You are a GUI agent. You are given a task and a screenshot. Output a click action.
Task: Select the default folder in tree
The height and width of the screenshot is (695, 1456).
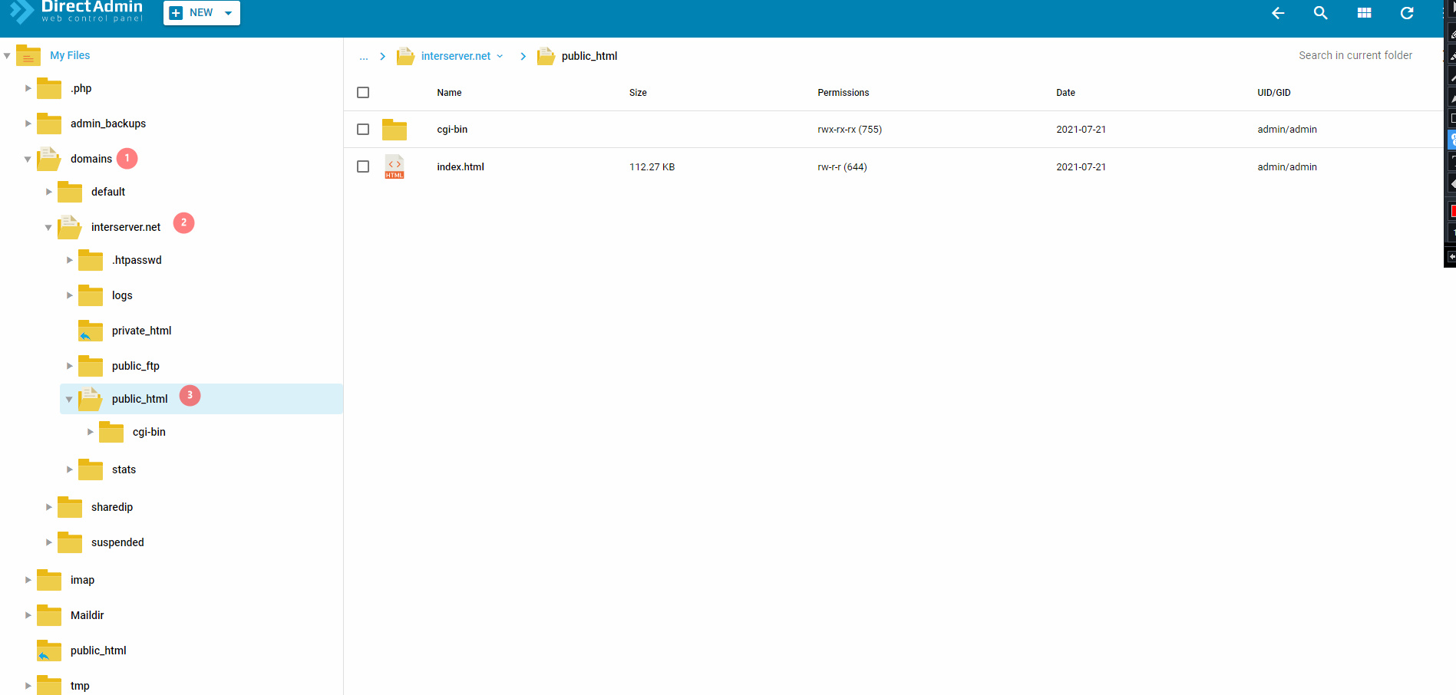[108, 192]
